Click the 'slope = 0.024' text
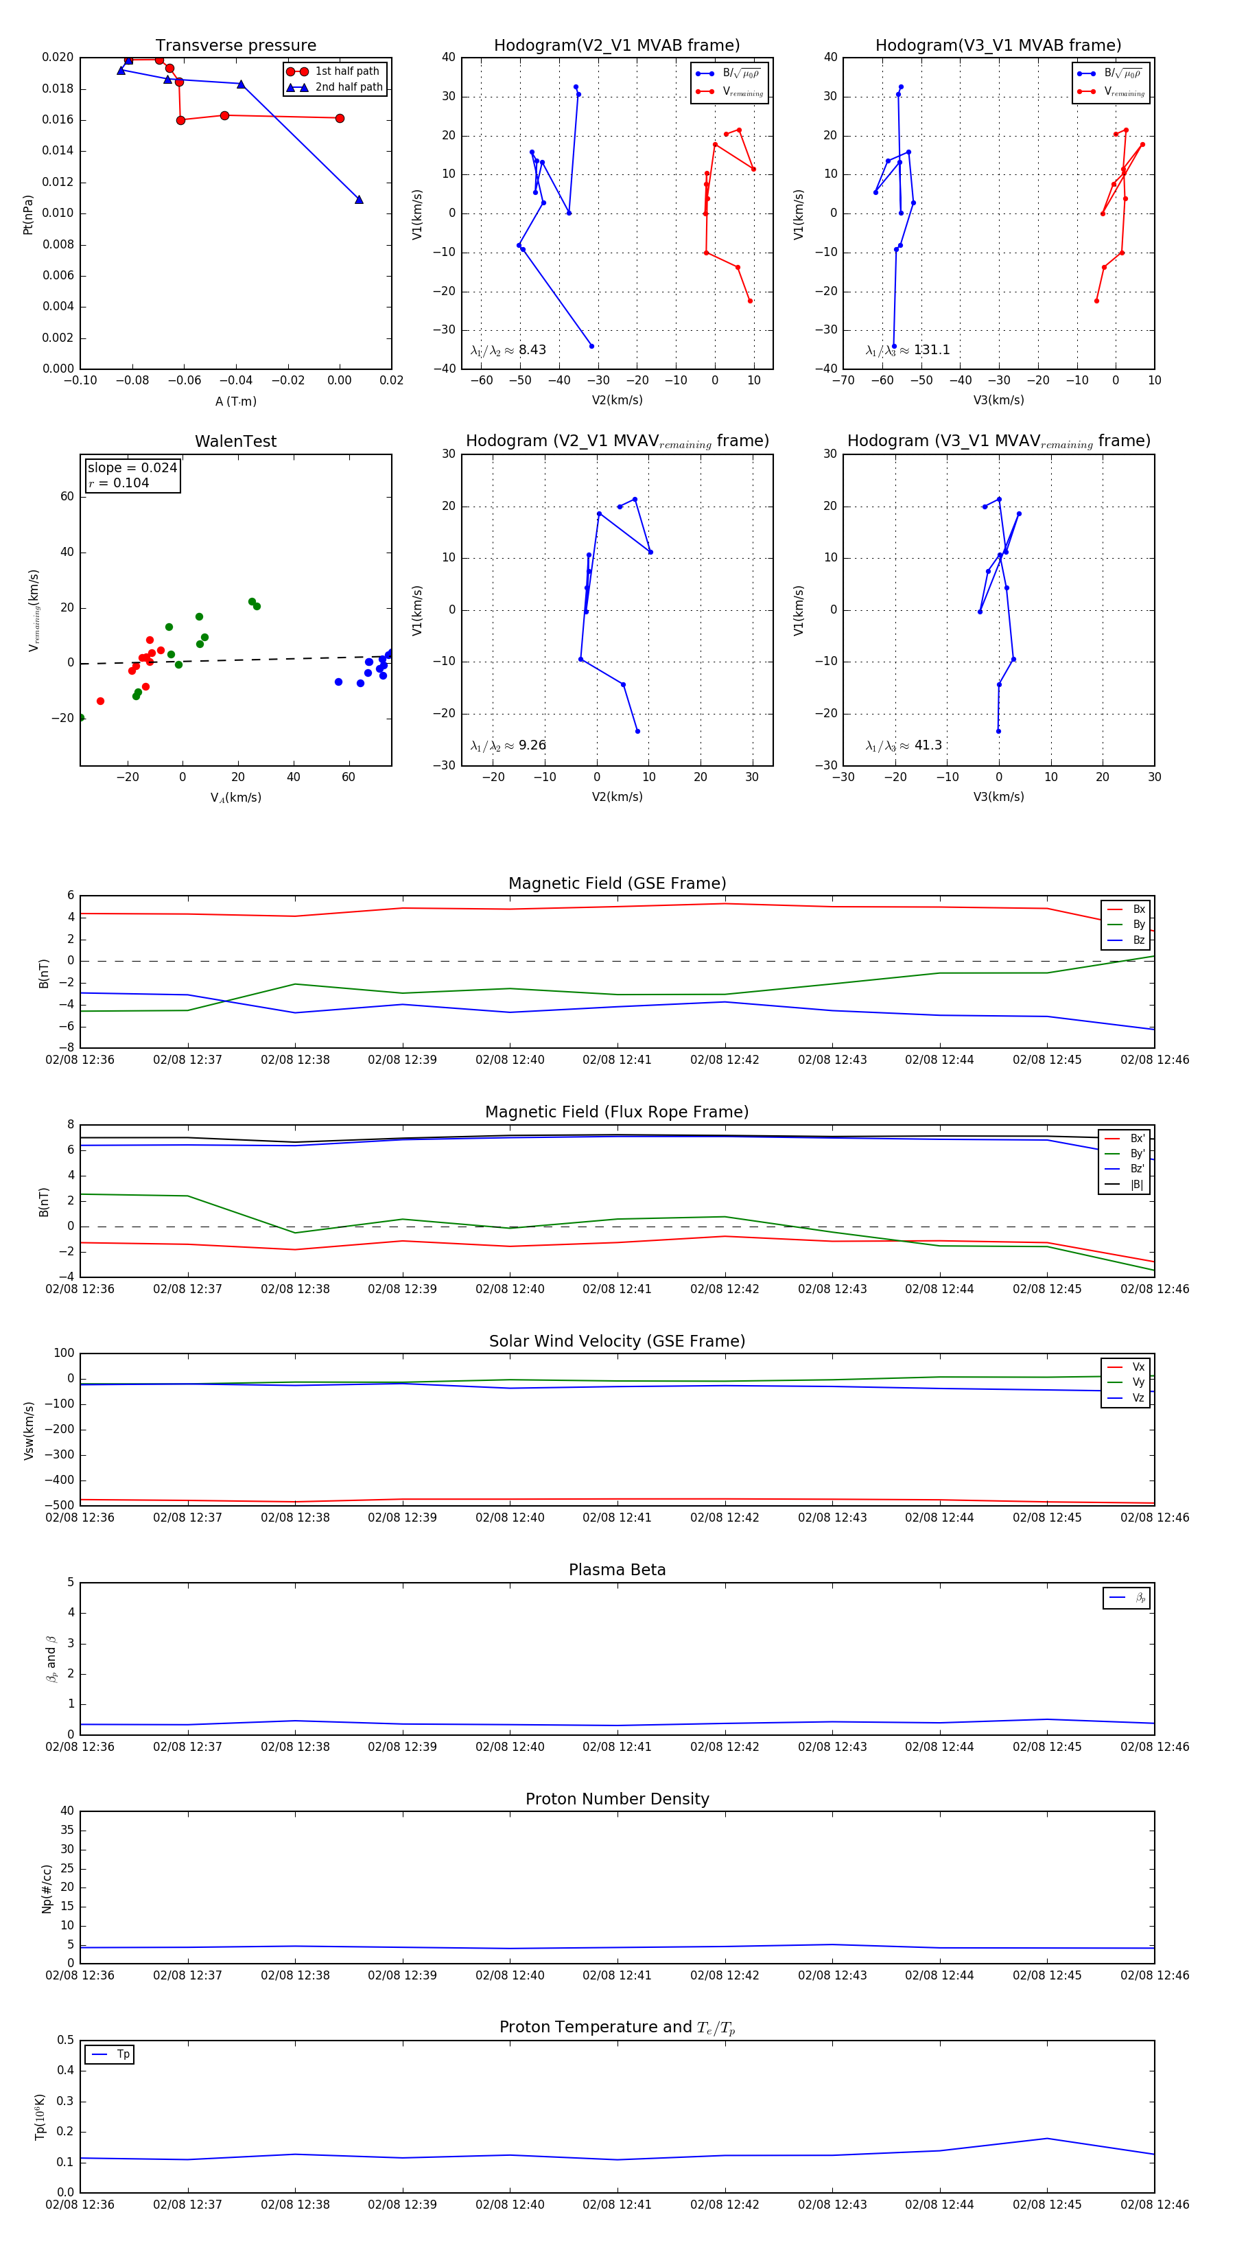 tap(132, 468)
